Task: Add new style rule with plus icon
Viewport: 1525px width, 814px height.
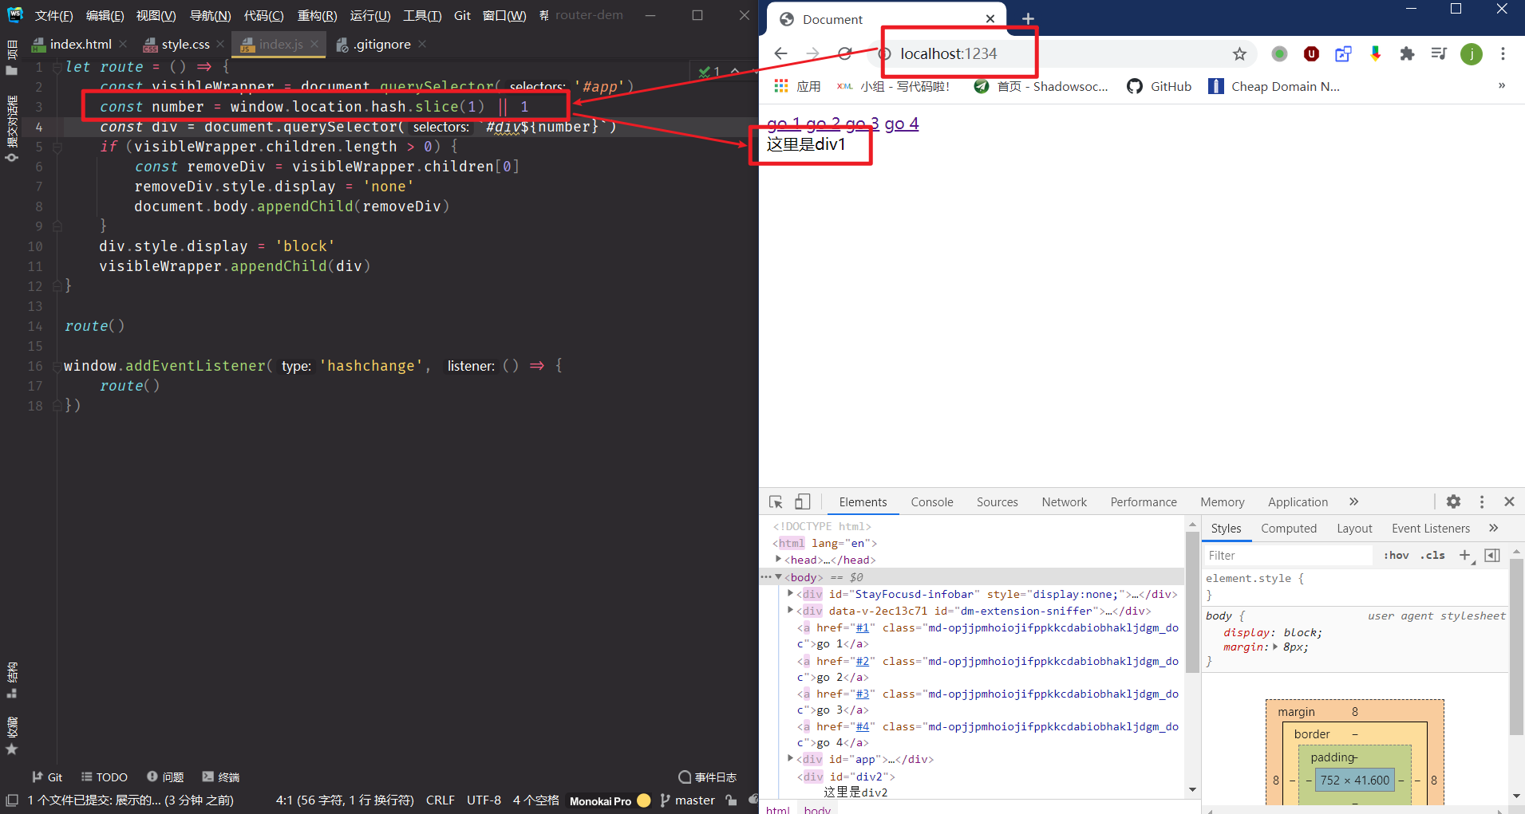Action: click(1464, 555)
